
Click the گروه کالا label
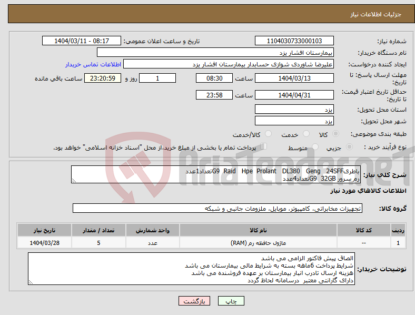click(392, 209)
